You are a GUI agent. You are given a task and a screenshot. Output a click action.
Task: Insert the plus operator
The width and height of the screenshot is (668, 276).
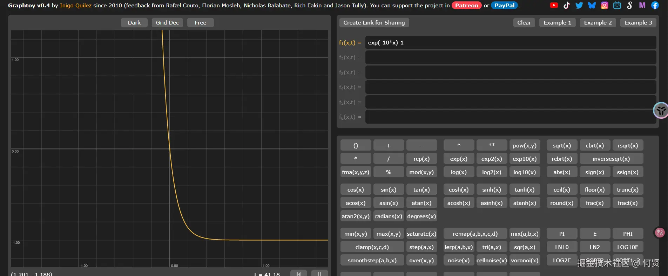pyautogui.click(x=389, y=145)
